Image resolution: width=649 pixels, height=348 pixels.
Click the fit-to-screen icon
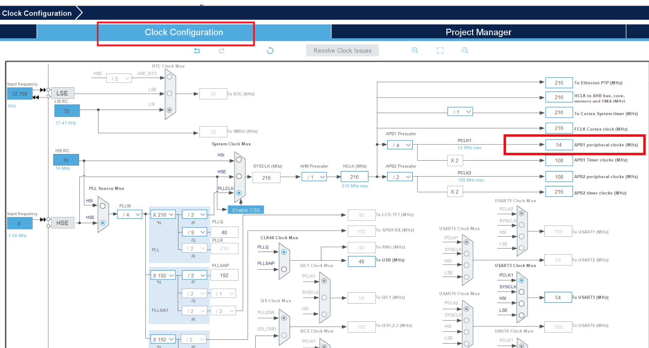pyautogui.click(x=440, y=51)
